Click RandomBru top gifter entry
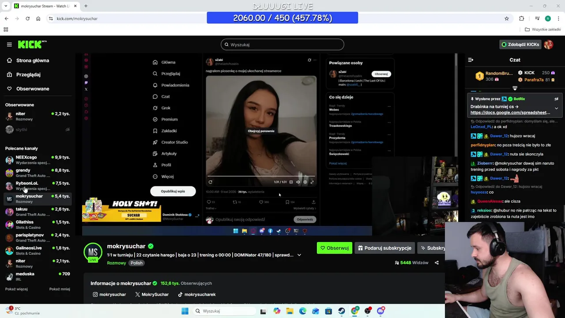 [x=494, y=76]
